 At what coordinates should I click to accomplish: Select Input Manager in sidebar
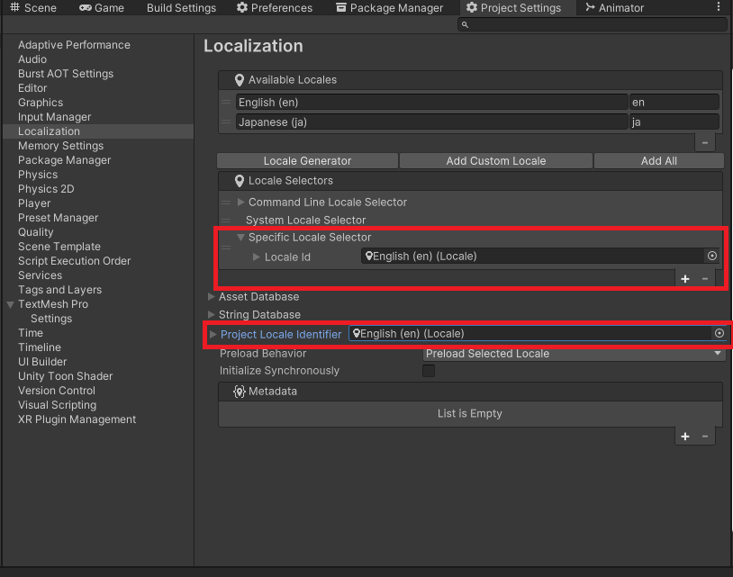pos(55,117)
